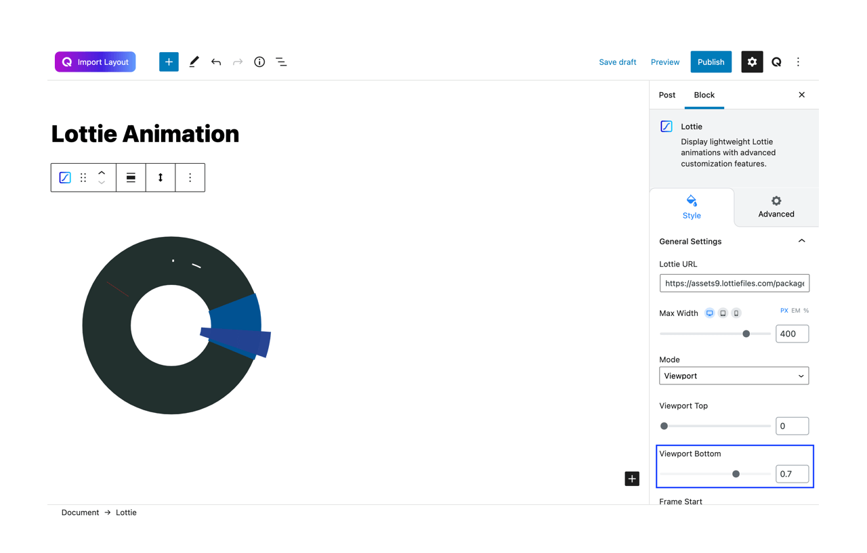Click the vertical arrows toolbar icon
Image resolution: width=867 pixels, height=553 pixels.
pos(161,177)
